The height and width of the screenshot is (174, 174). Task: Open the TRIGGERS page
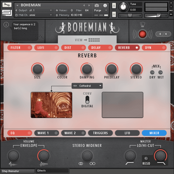coord(100,133)
